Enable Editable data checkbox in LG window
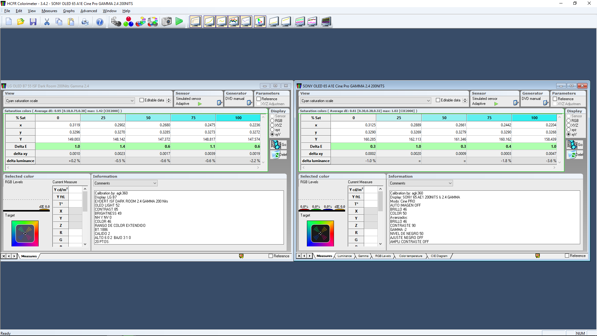The height and width of the screenshot is (336, 597). pyautogui.click(x=142, y=100)
